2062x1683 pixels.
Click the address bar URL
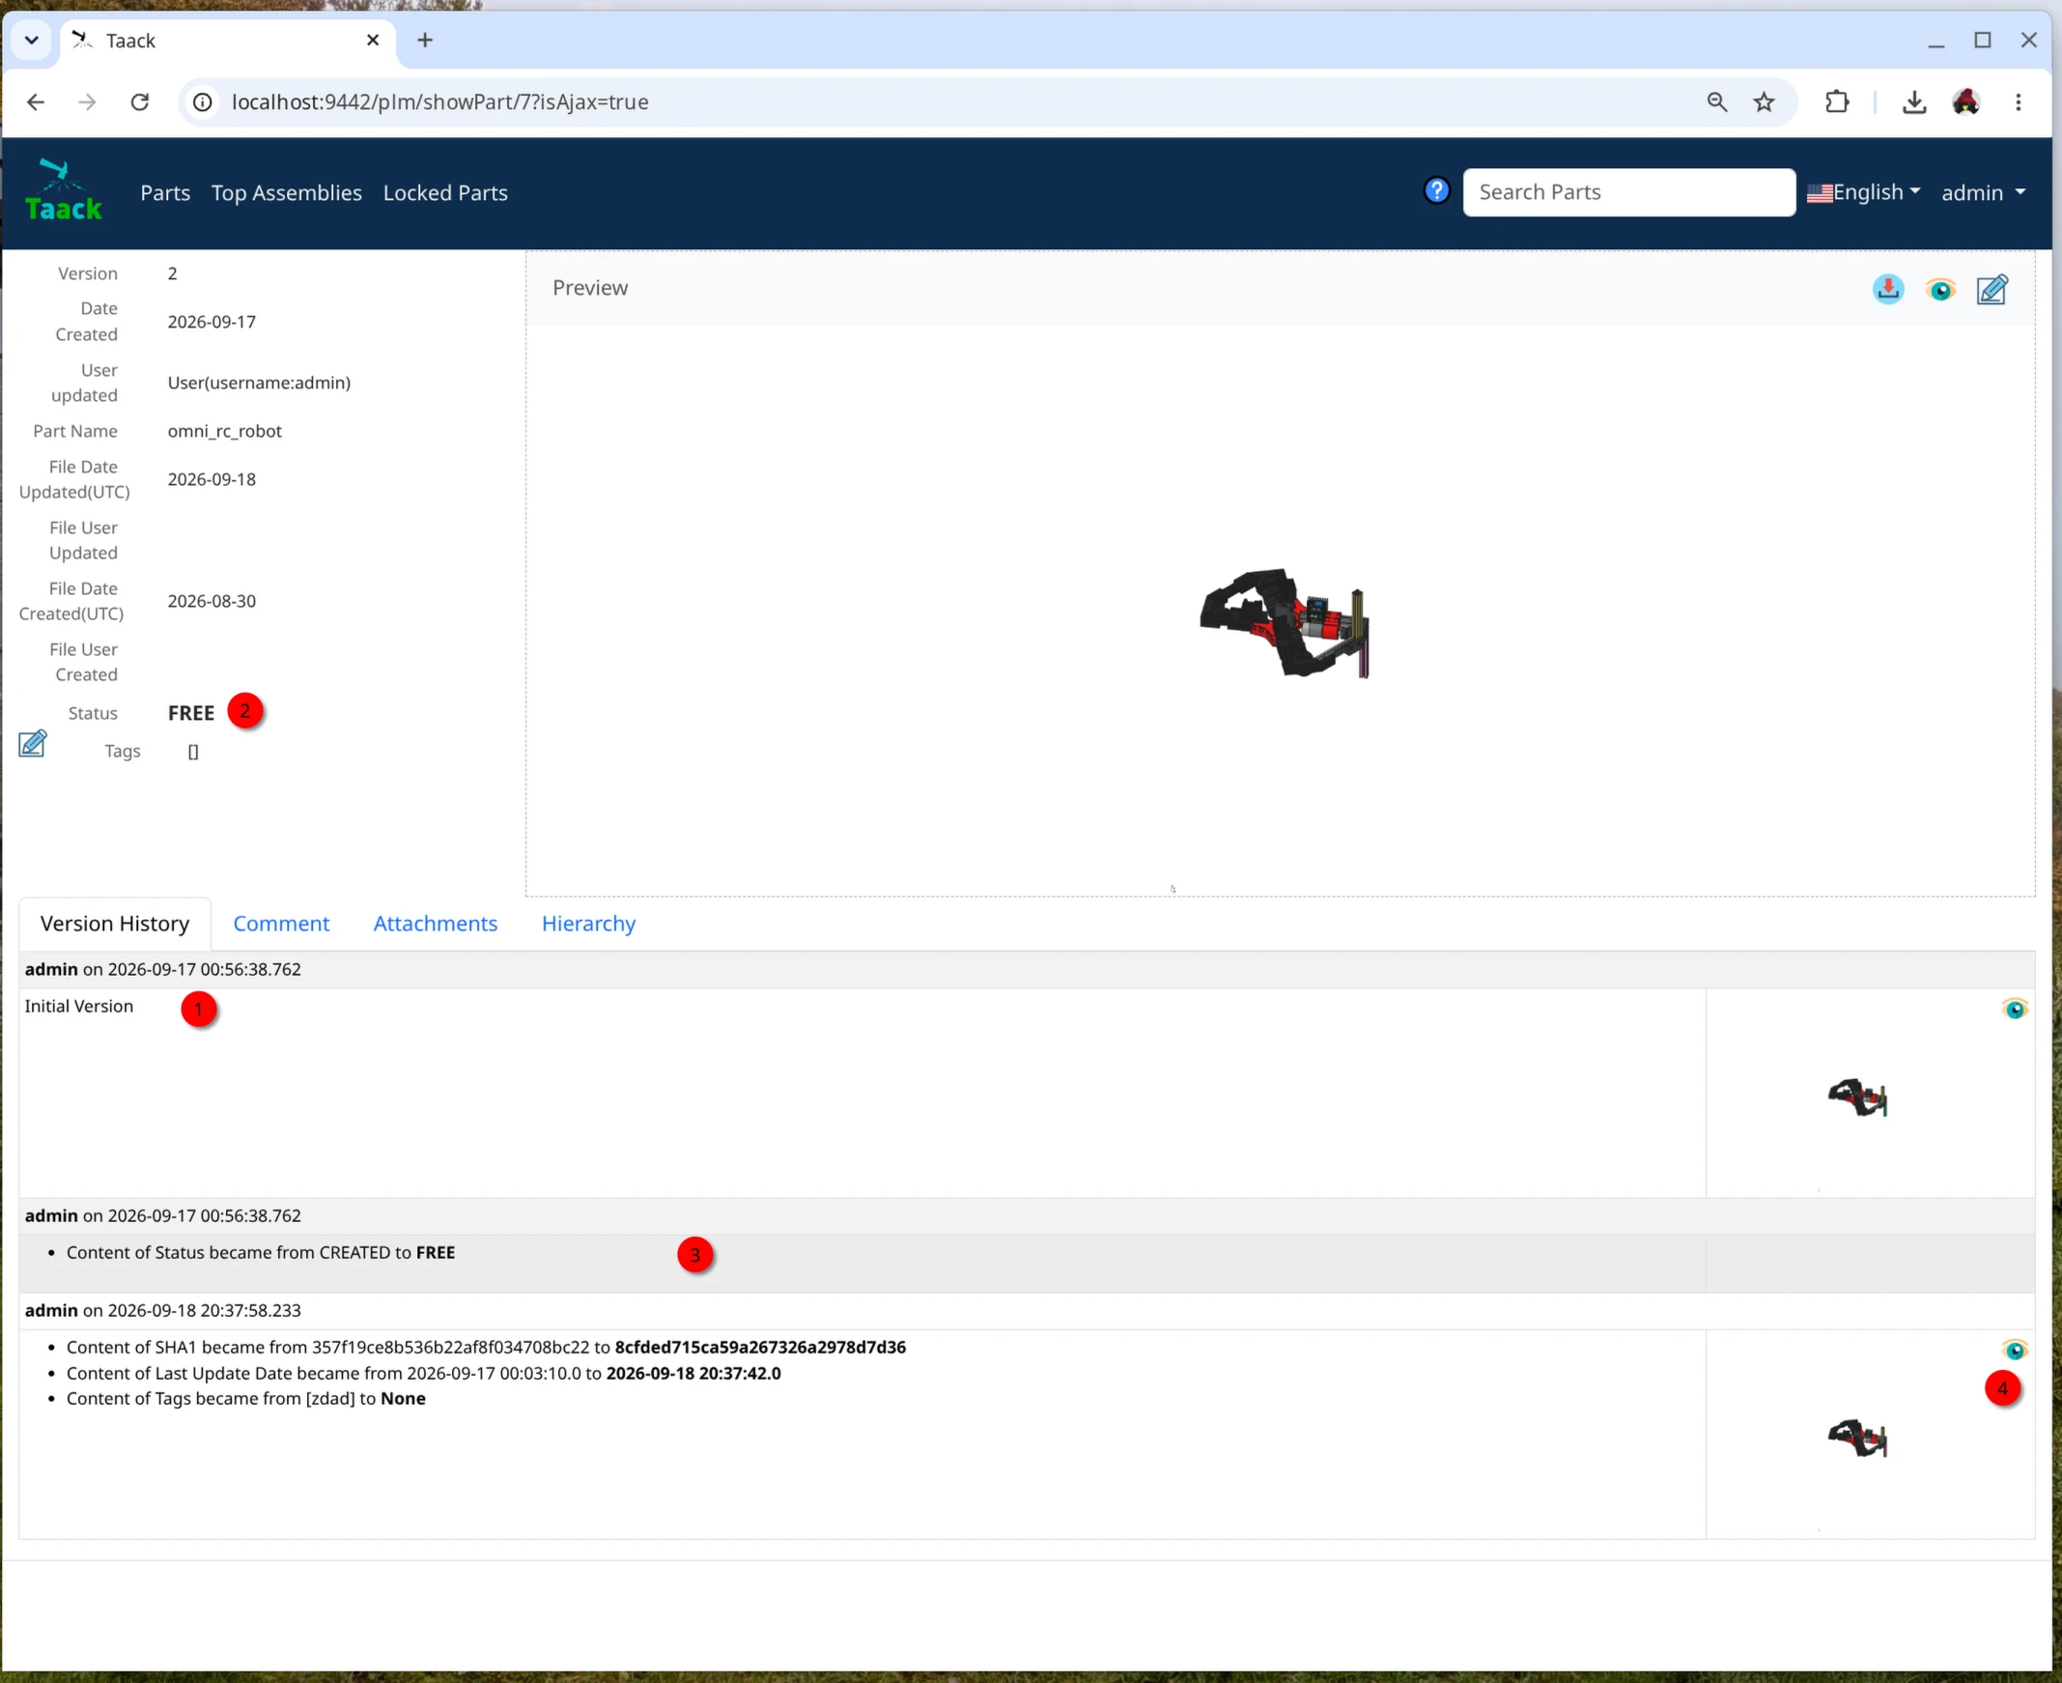pyautogui.click(x=439, y=101)
